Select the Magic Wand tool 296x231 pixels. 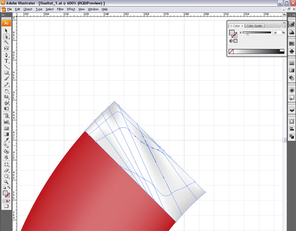pos(6,42)
